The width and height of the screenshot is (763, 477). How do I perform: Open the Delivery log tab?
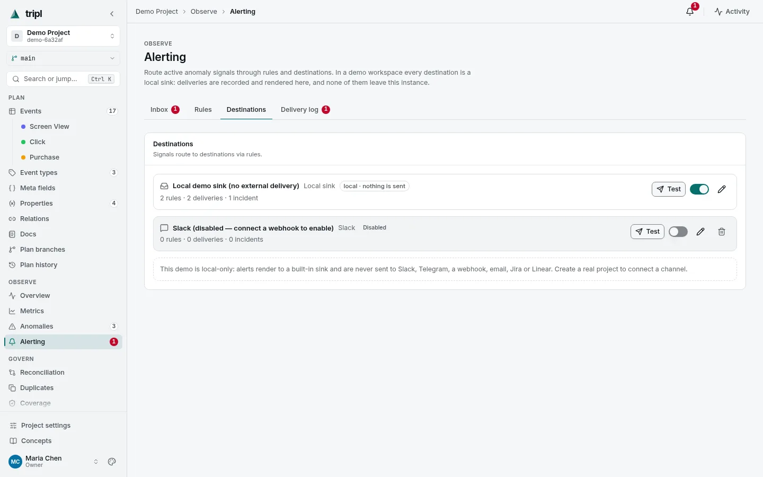pyautogui.click(x=305, y=110)
